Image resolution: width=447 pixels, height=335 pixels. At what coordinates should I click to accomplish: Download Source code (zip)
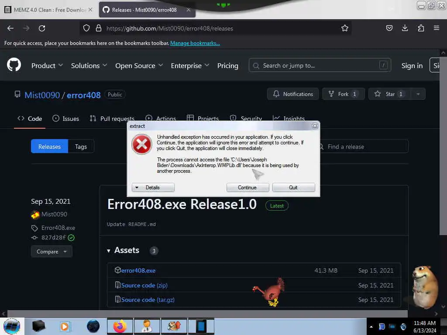[x=144, y=285]
